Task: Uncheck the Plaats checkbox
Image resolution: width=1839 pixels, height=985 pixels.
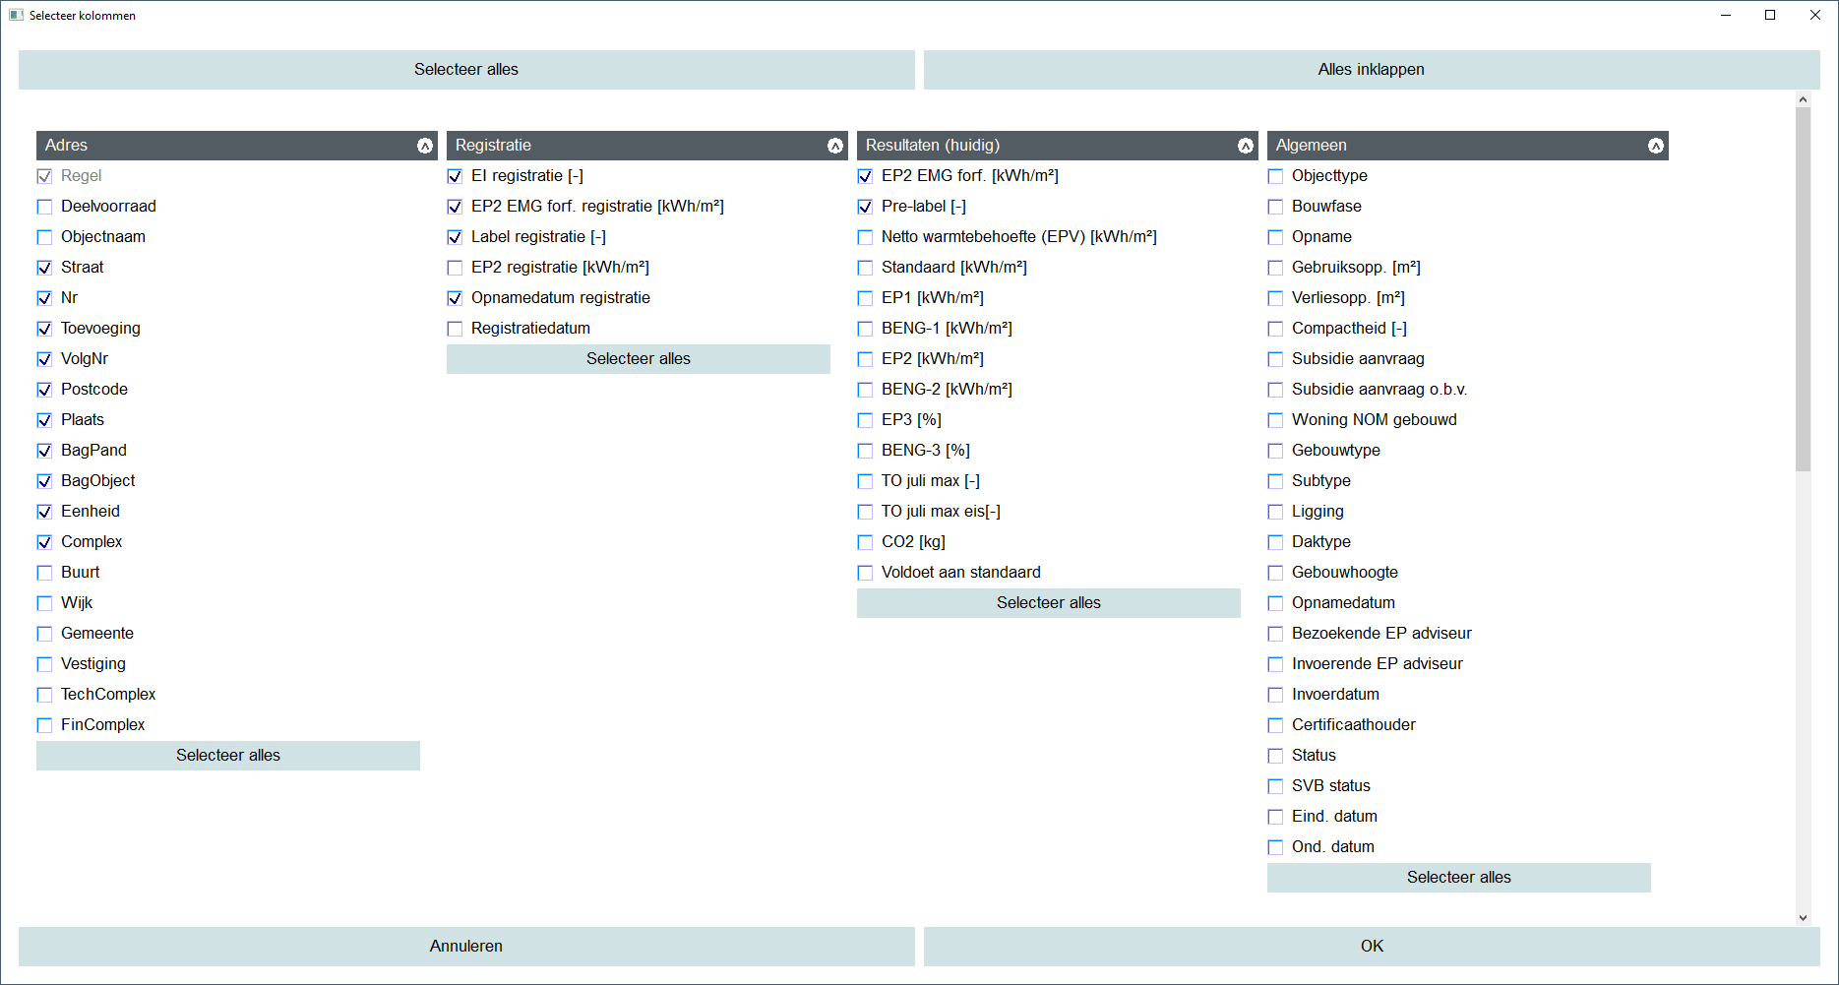Action: 44,420
